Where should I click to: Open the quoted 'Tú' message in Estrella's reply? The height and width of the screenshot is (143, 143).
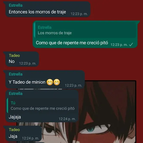[x=42, y=105]
